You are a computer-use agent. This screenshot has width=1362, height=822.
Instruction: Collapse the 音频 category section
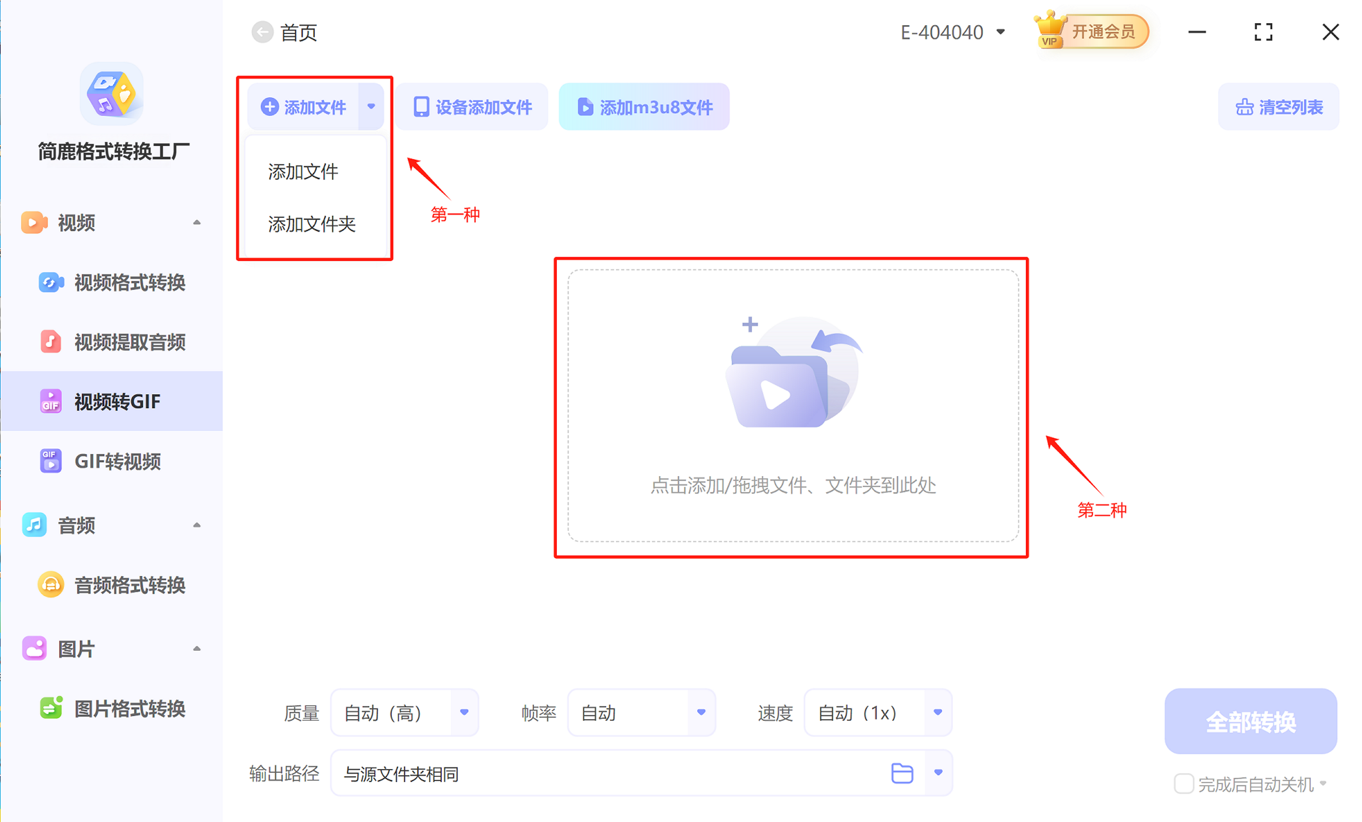point(197,524)
